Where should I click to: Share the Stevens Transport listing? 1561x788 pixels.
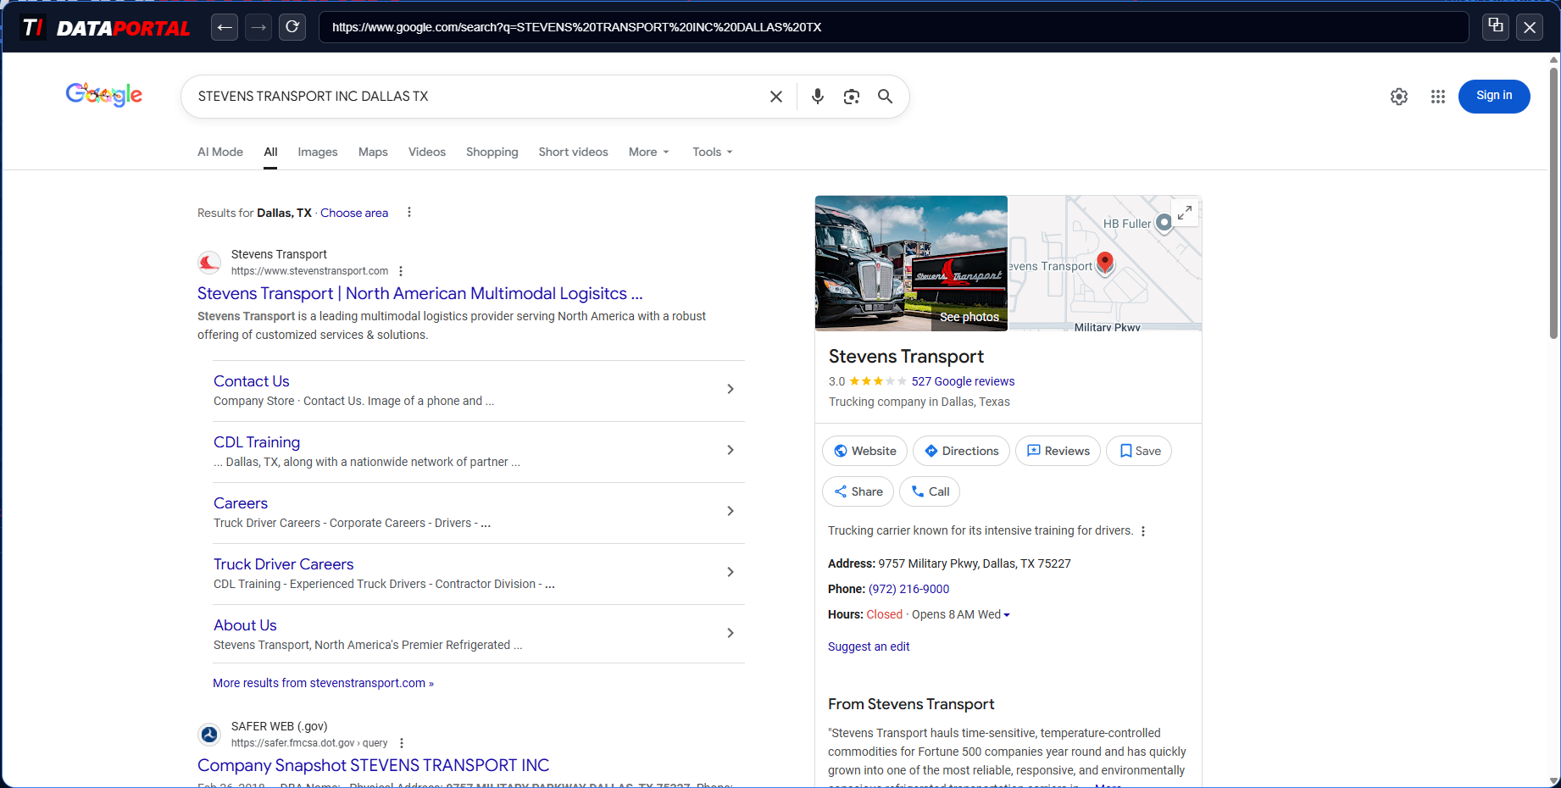click(x=858, y=491)
